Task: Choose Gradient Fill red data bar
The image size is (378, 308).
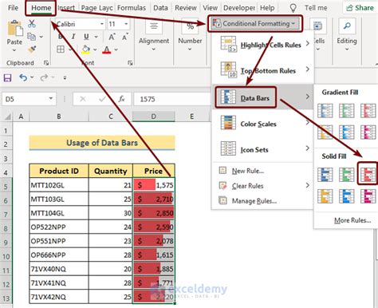Action: 368,111
